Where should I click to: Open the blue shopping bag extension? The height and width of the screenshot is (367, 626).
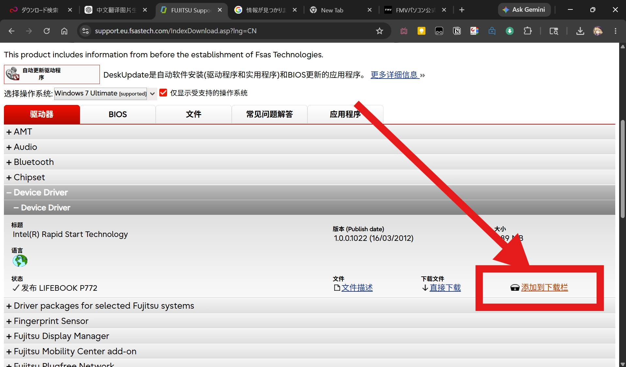tap(492, 31)
